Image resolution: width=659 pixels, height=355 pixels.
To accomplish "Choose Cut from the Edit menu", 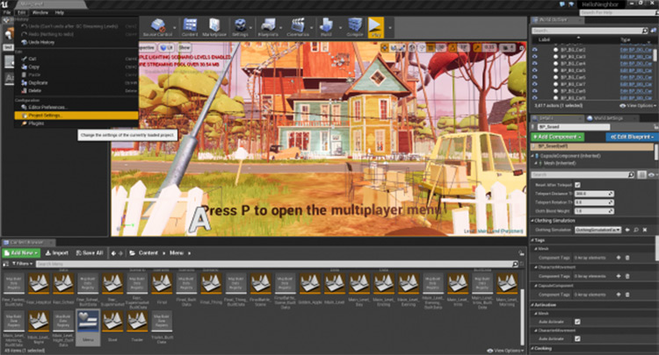I will [33, 59].
